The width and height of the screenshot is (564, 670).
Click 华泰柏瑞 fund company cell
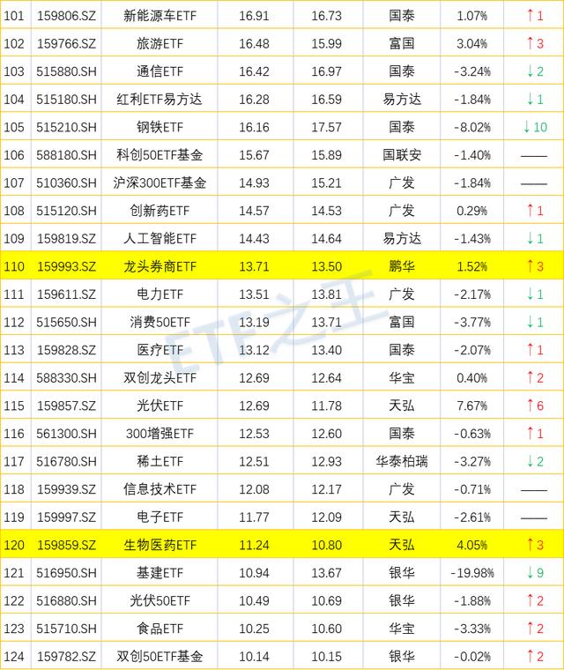(x=402, y=461)
